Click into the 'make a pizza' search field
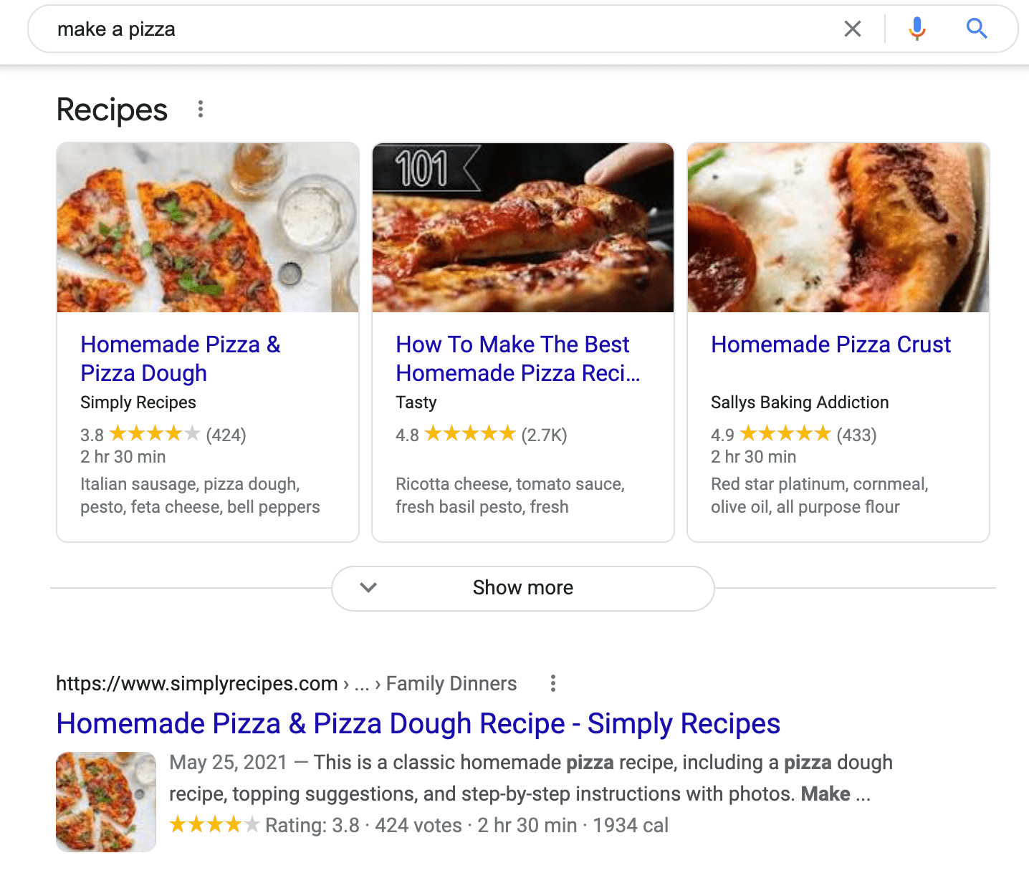This screenshot has width=1029, height=878. [x=430, y=29]
